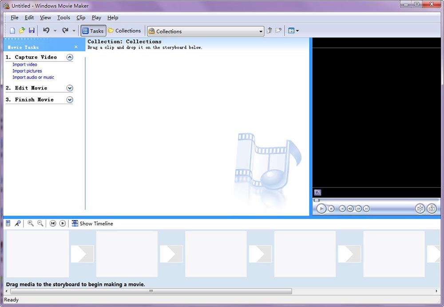
Task: Open the View menu
Action: pyautogui.click(x=45, y=18)
